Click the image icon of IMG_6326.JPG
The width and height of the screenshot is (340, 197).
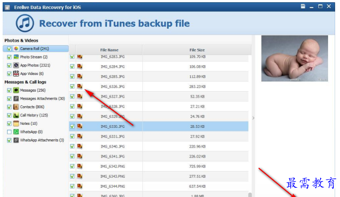click(x=80, y=86)
